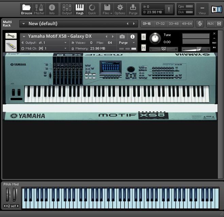Open snapshot view camera icon
Screen dimensions: 224x217
[x=122, y=37]
